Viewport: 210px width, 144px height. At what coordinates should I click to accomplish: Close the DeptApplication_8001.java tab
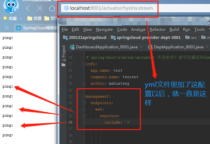point(207,47)
